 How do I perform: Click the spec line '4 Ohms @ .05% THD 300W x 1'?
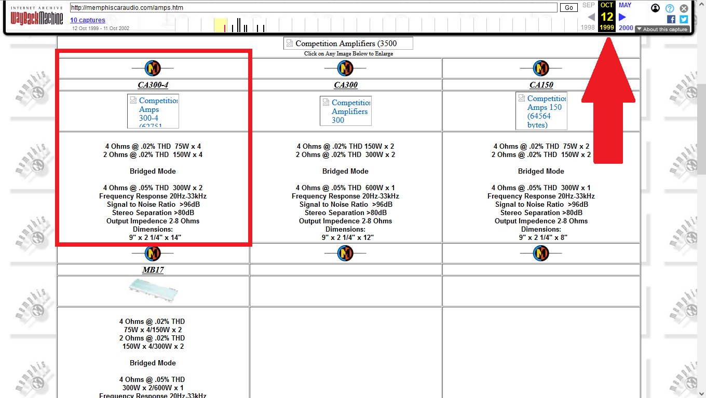click(541, 188)
